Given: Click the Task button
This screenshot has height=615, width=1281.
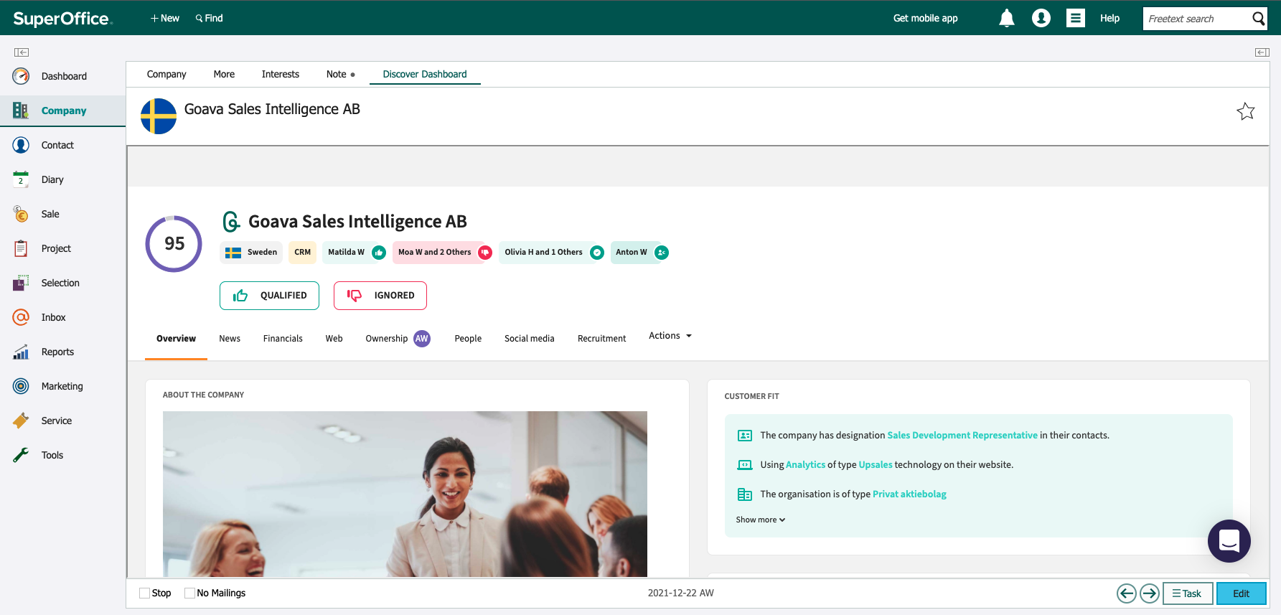Looking at the screenshot, I should [x=1188, y=593].
